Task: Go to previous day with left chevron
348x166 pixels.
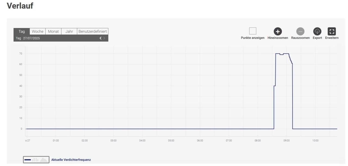Action: [100, 38]
